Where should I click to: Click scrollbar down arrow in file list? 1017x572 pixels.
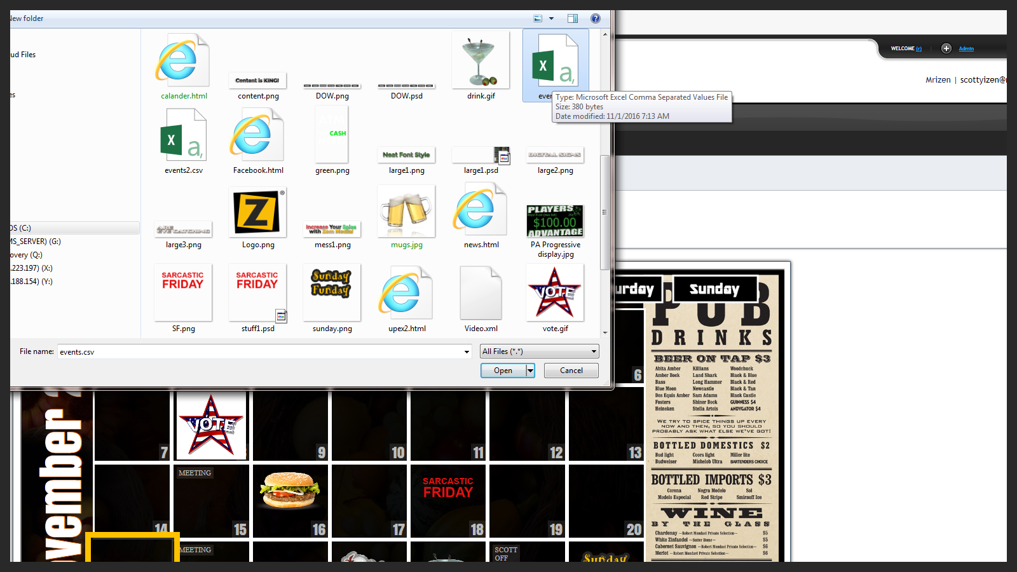click(x=604, y=332)
